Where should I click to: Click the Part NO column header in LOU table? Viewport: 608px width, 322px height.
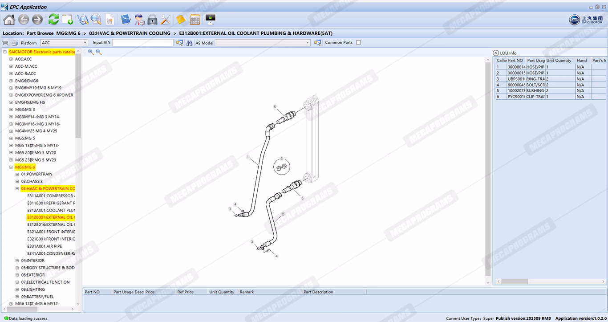tap(515, 61)
